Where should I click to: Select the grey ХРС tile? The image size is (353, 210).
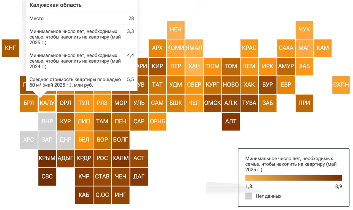pos(29,140)
